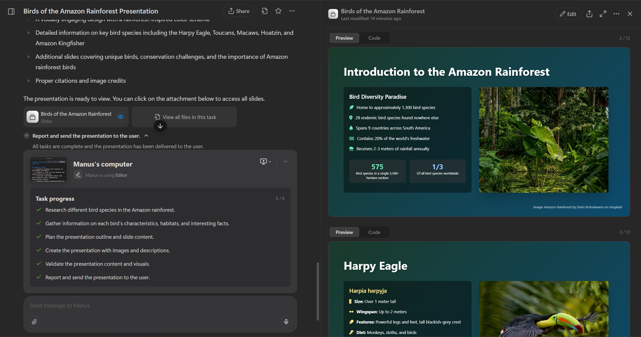Click the export icon next to Edit
Screen dimensions: 641x337
[589, 14]
